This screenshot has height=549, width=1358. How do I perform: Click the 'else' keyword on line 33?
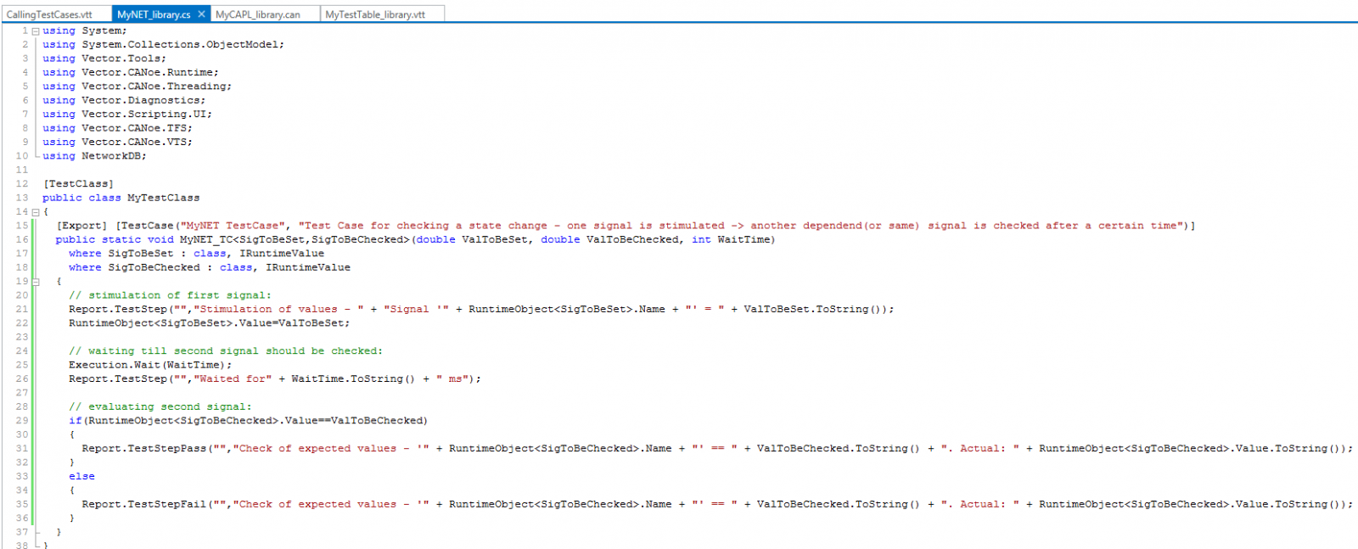click(x=81, y=477)
